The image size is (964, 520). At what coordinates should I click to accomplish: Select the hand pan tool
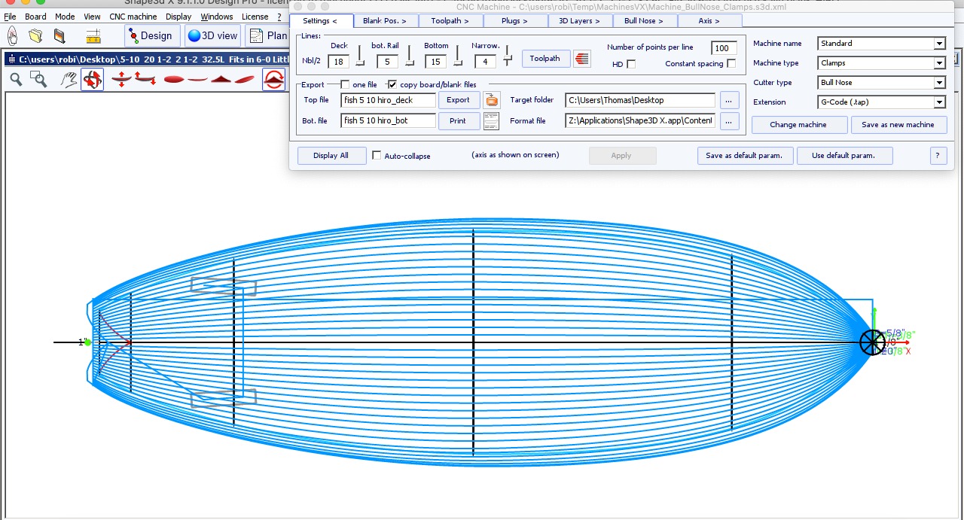tap(69, 79)
